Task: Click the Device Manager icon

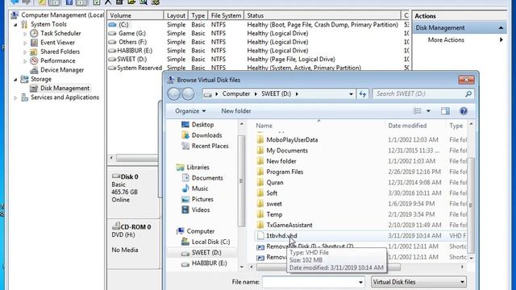Action: pyautogui.click(x=34, y=70)
